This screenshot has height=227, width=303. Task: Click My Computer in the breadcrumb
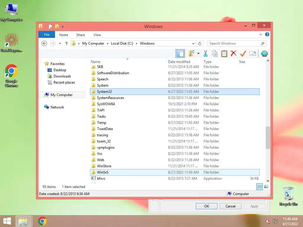(x=93, y=43)
